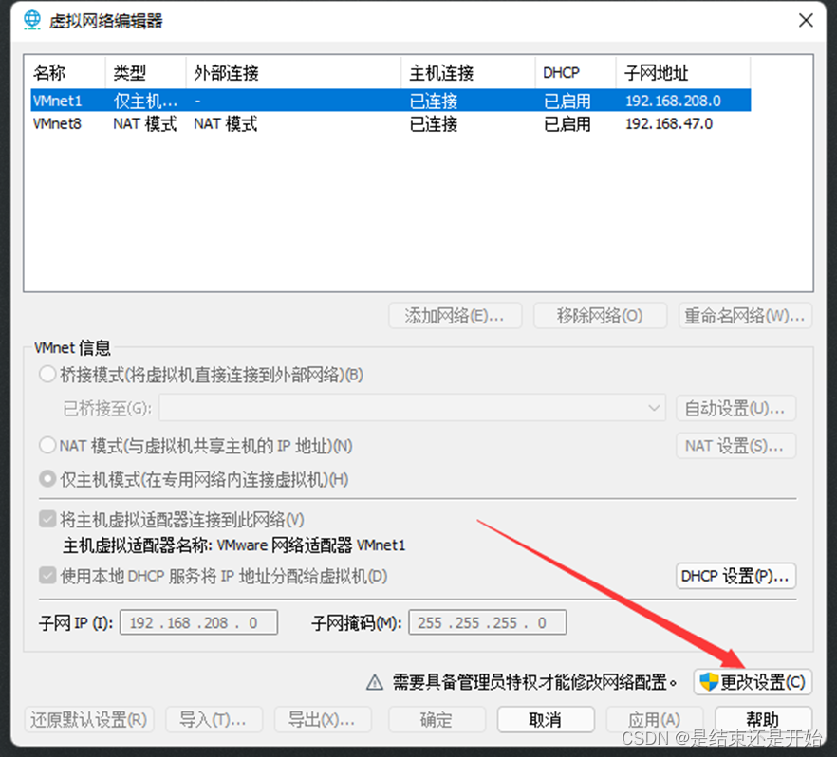The height and width of the screenshot is (757, 837).
Task: Select the VMnet8 network row
Action: pos(390,123)
